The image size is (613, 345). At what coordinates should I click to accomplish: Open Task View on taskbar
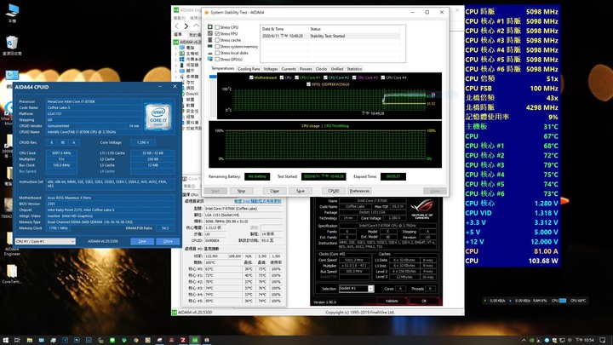click(x=17, y=340)
